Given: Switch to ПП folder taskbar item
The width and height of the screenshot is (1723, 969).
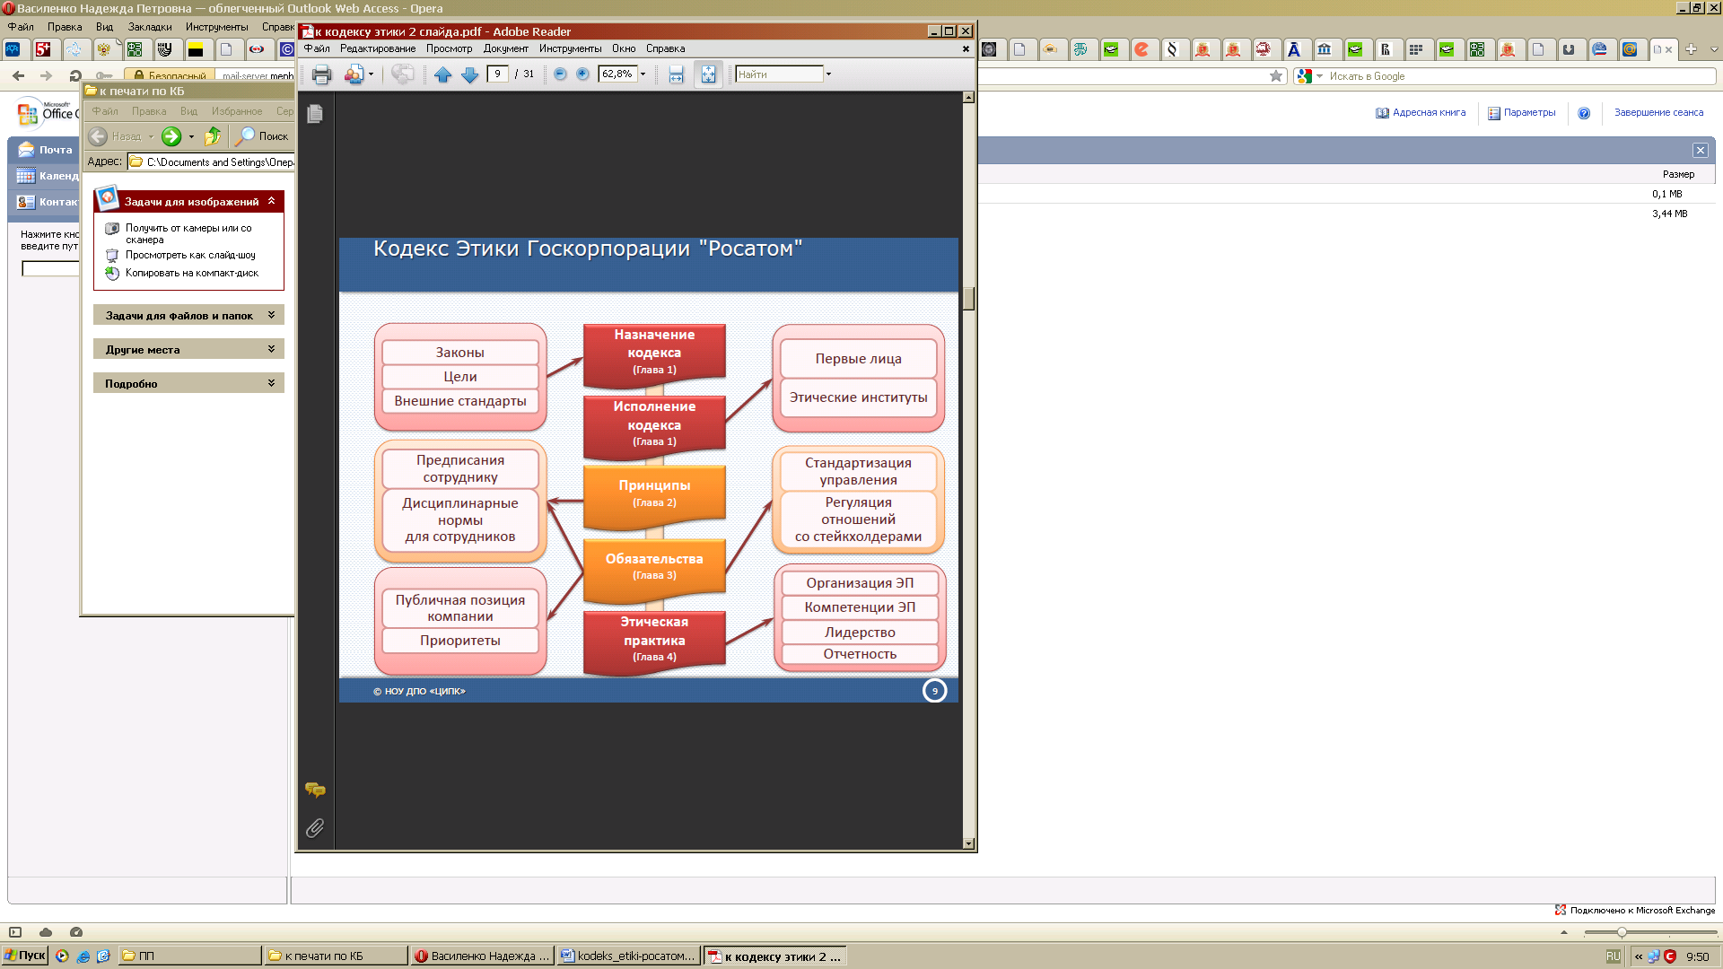Looking at the screenshot, I should (x=190, y=956).
